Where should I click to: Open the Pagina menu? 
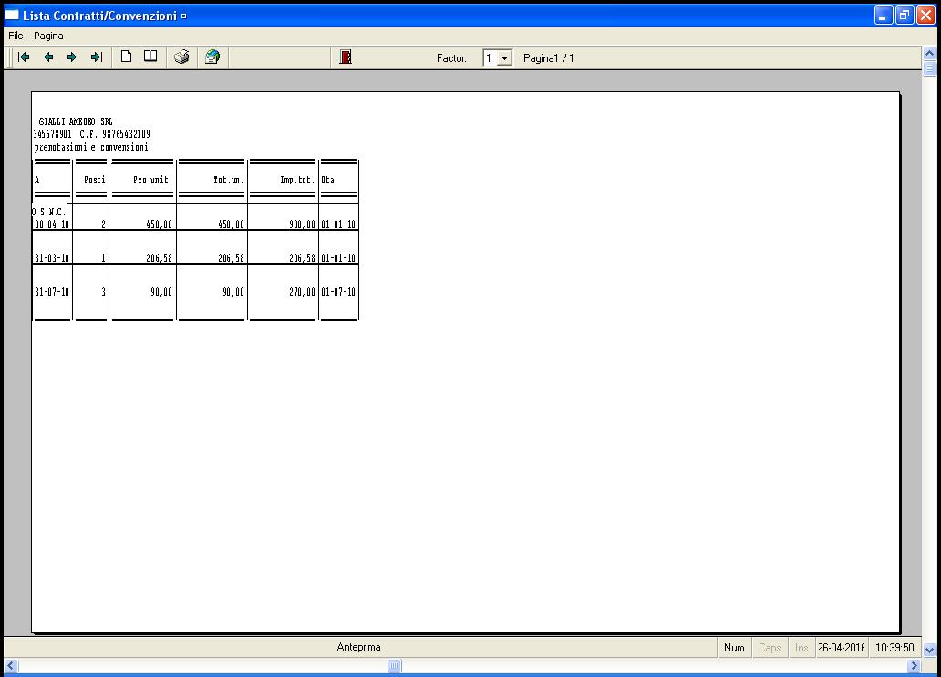[x=48, y=36]
